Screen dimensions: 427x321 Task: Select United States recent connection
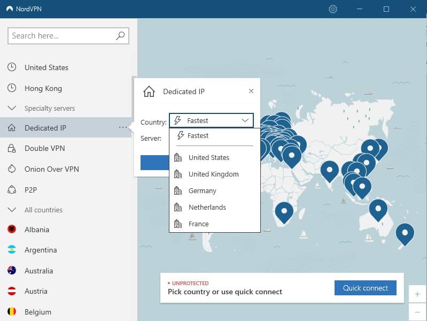66,67
